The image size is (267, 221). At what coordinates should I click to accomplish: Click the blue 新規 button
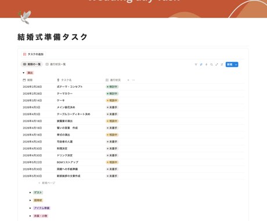pos(230,65)
